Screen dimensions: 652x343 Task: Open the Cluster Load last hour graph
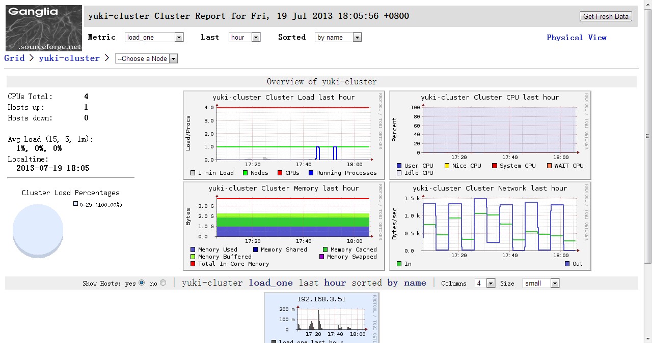pyautogui.click(x=284, y=135)
